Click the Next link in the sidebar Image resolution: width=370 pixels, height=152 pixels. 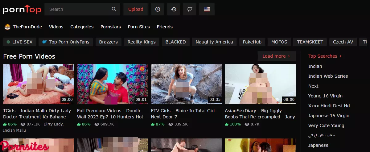[313, 86]
